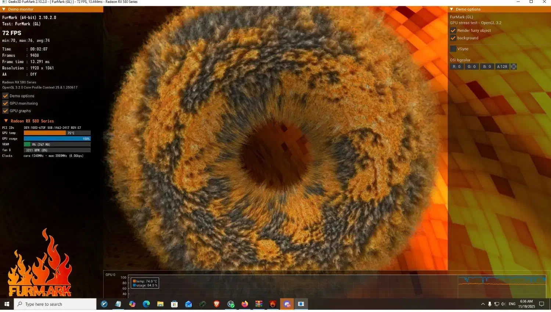Show hidden system tray icons
551x312 pixels.
(x=483, y=304)
